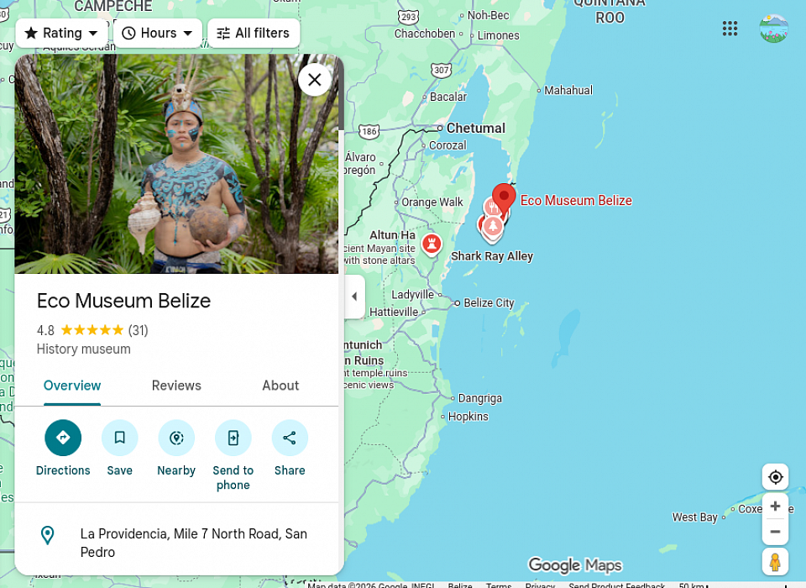Click Send to phone icon

pos(233,438)
